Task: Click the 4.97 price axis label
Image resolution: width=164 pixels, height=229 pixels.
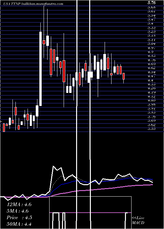Action: pos(152,48)
